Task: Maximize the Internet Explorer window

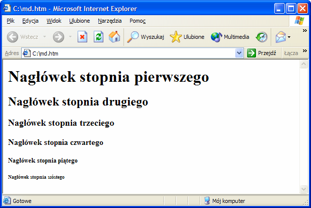Action: tap(291, 9)
